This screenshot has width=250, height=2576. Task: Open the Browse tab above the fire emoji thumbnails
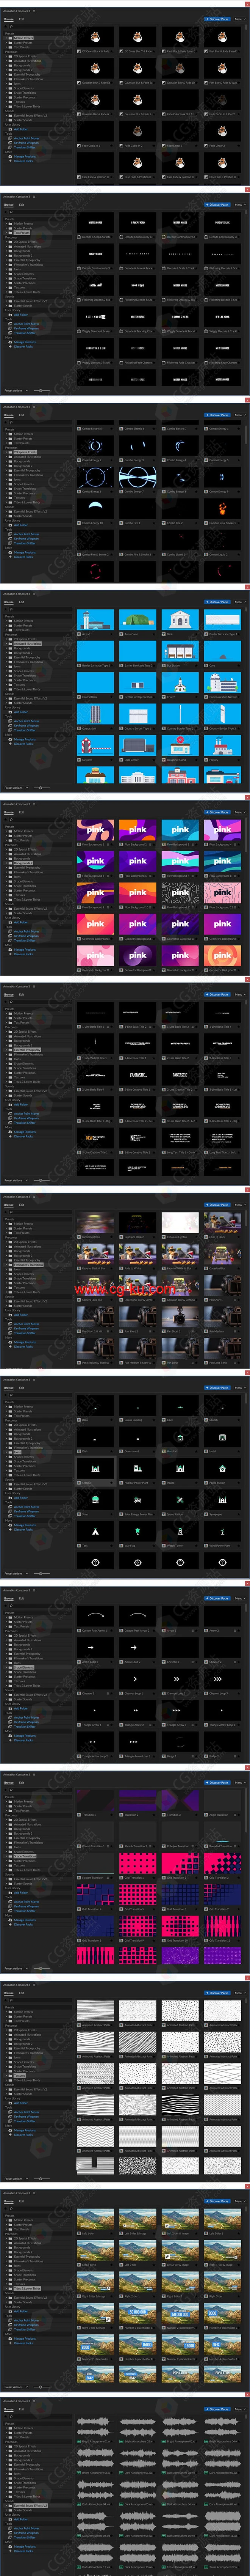click(9, 19)
